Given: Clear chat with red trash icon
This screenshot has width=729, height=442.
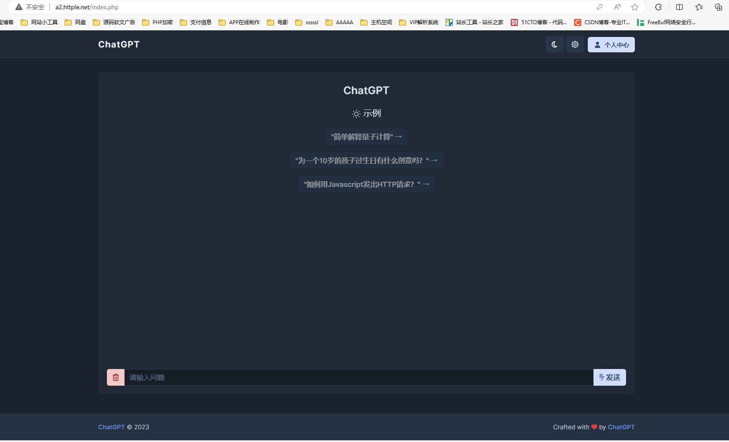Looking at the screenshot, I should (116, 377).
